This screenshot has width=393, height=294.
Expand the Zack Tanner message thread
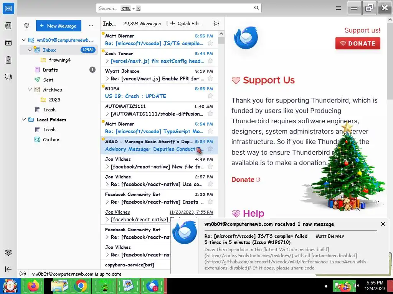(107, 61)
